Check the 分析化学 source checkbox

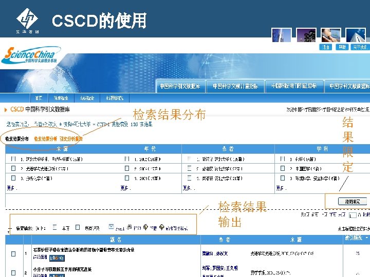[x=13, y=178]
